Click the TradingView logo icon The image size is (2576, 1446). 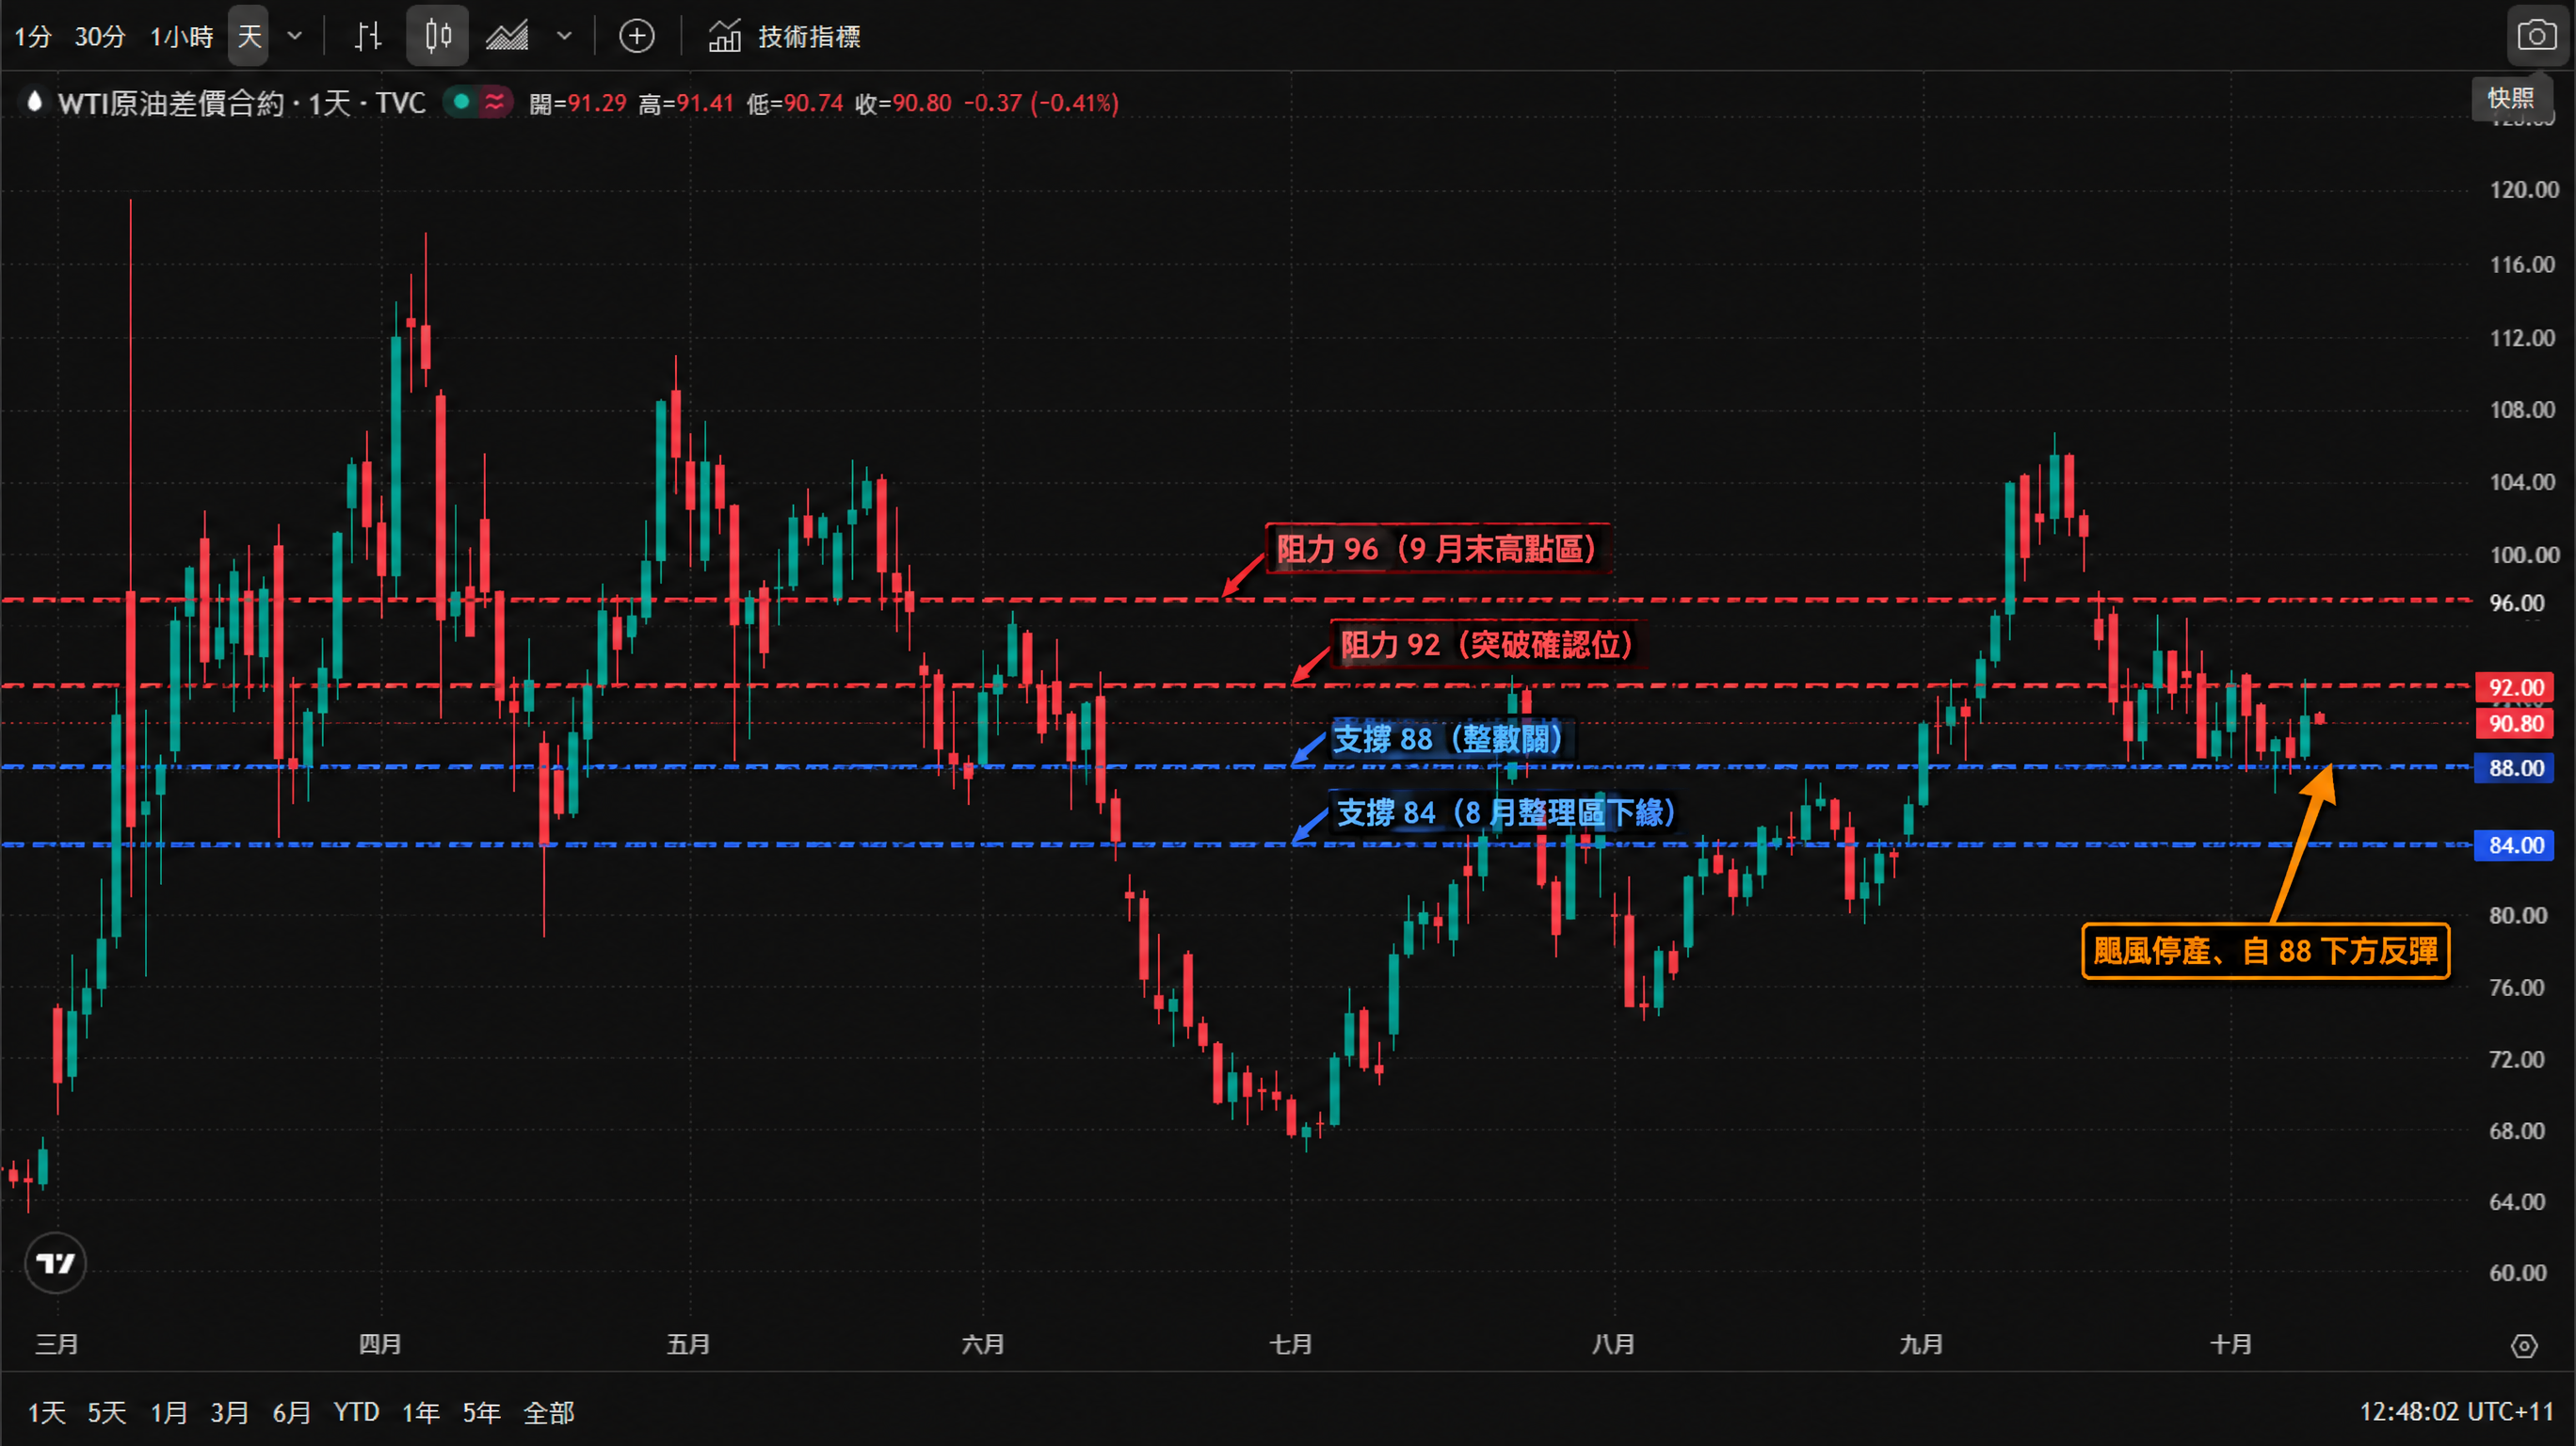point(55,1263)
